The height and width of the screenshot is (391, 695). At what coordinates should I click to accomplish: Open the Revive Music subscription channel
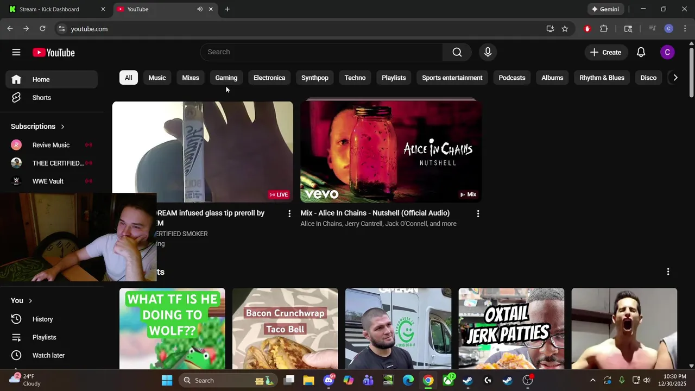coord(52,145)
